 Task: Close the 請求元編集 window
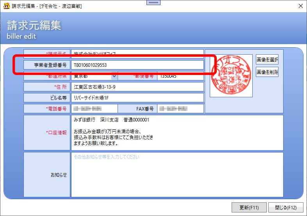(300, 6)
